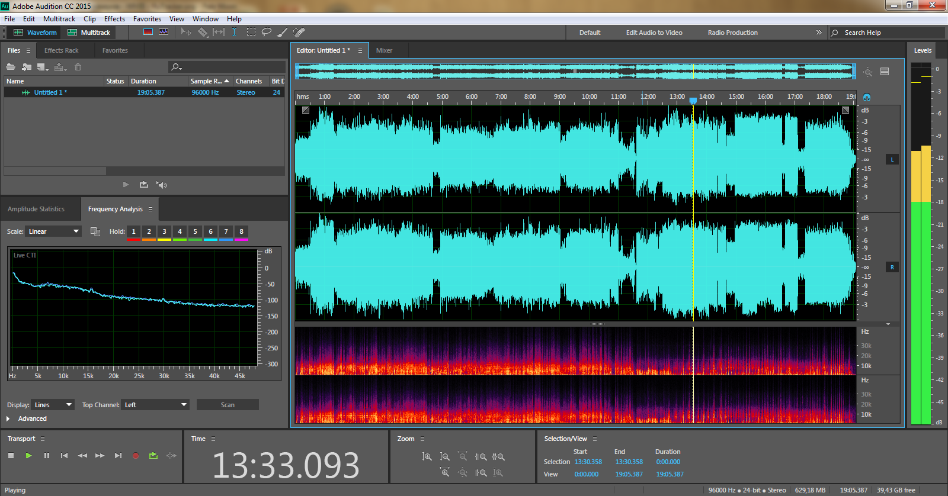Select the Spot Healing Brush tool
Viewport: 948px width, 496px height.
click(299, 32)
